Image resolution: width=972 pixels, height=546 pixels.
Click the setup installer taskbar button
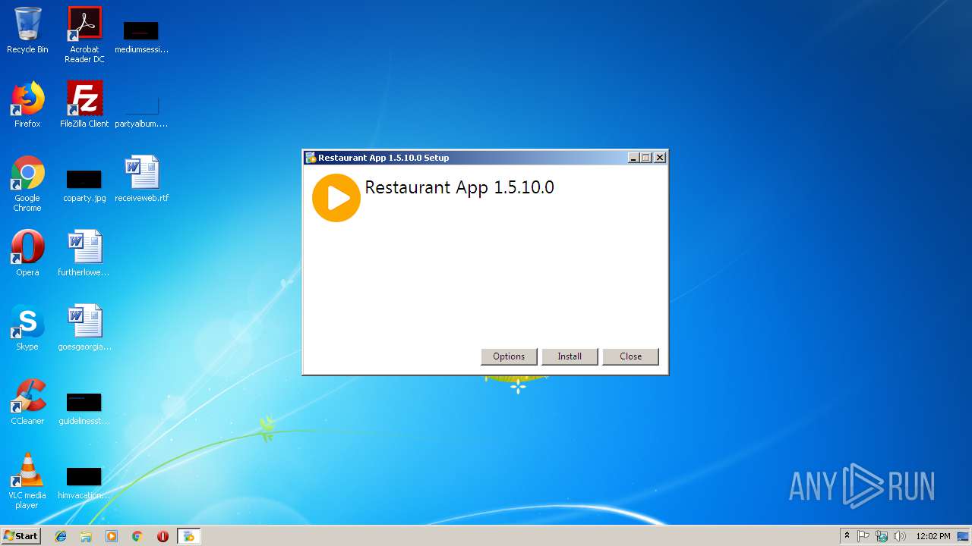click(x=188, y=536)
